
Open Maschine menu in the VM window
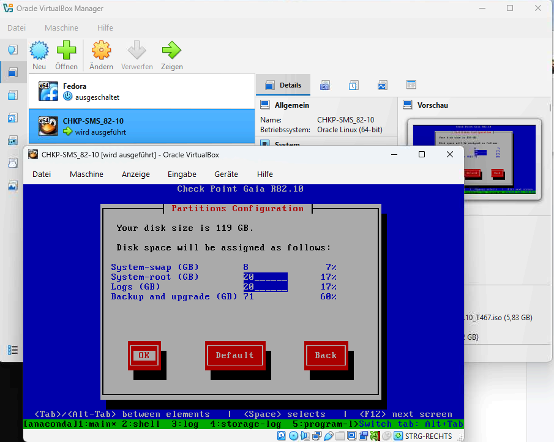click(86, 174)
